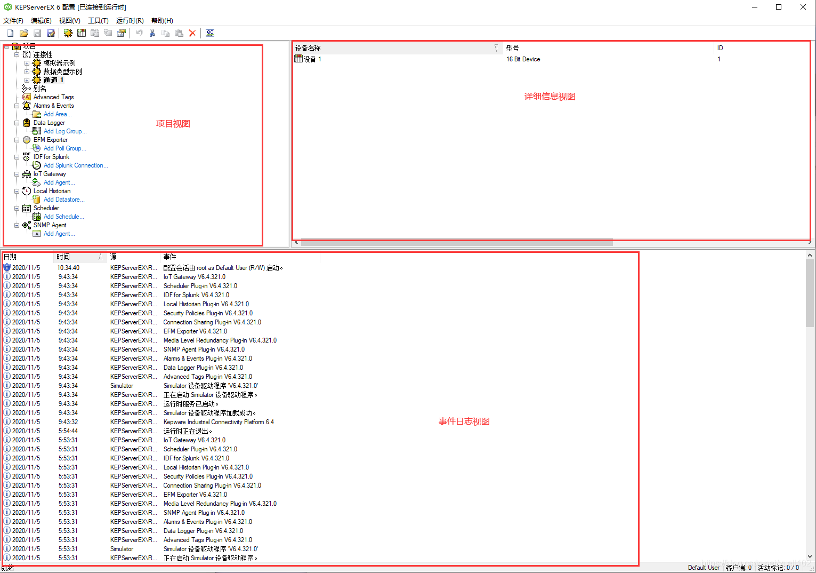The height and width of the screenshot is (573, 816).
Task: Click the Paste clipboard toolbar icon
Action: tap(179, 33)
